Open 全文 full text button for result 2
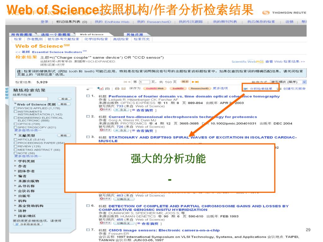323x242 pixels. pyautogui.click(x=121, y=130)
